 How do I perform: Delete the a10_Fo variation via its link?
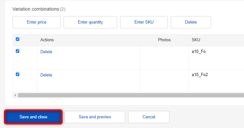[46, 52]
